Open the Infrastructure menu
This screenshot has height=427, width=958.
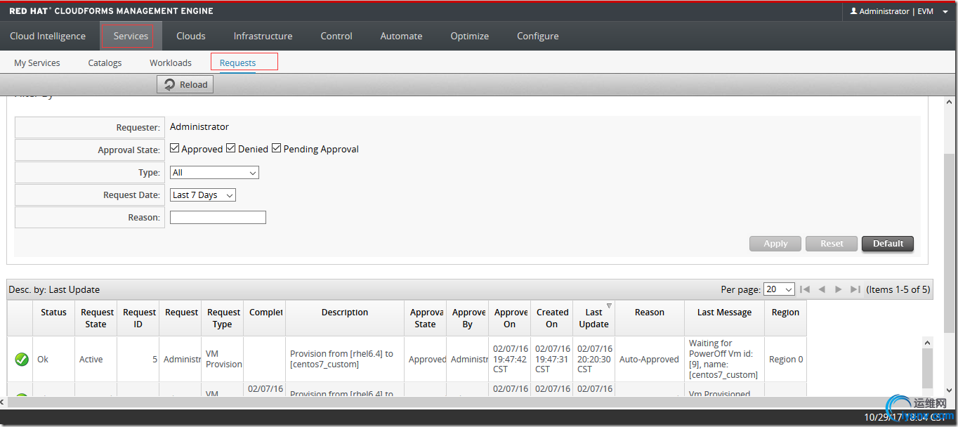pos(263,36)
